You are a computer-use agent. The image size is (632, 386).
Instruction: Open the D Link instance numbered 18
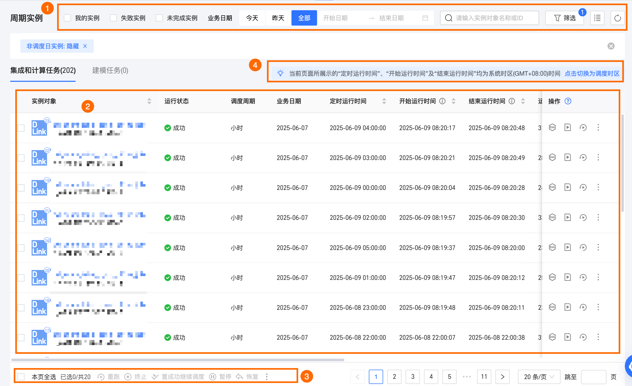(39, 307)
